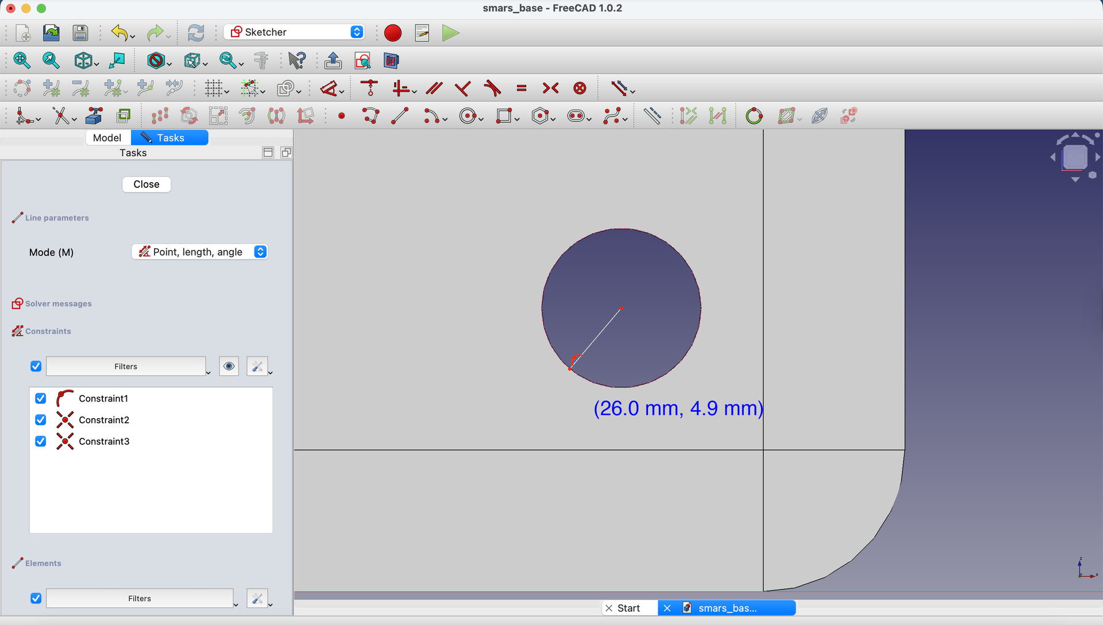The width and height of the screenshot is (1103, 625).
Task: Switch to the Model tab
Action: 107,138
